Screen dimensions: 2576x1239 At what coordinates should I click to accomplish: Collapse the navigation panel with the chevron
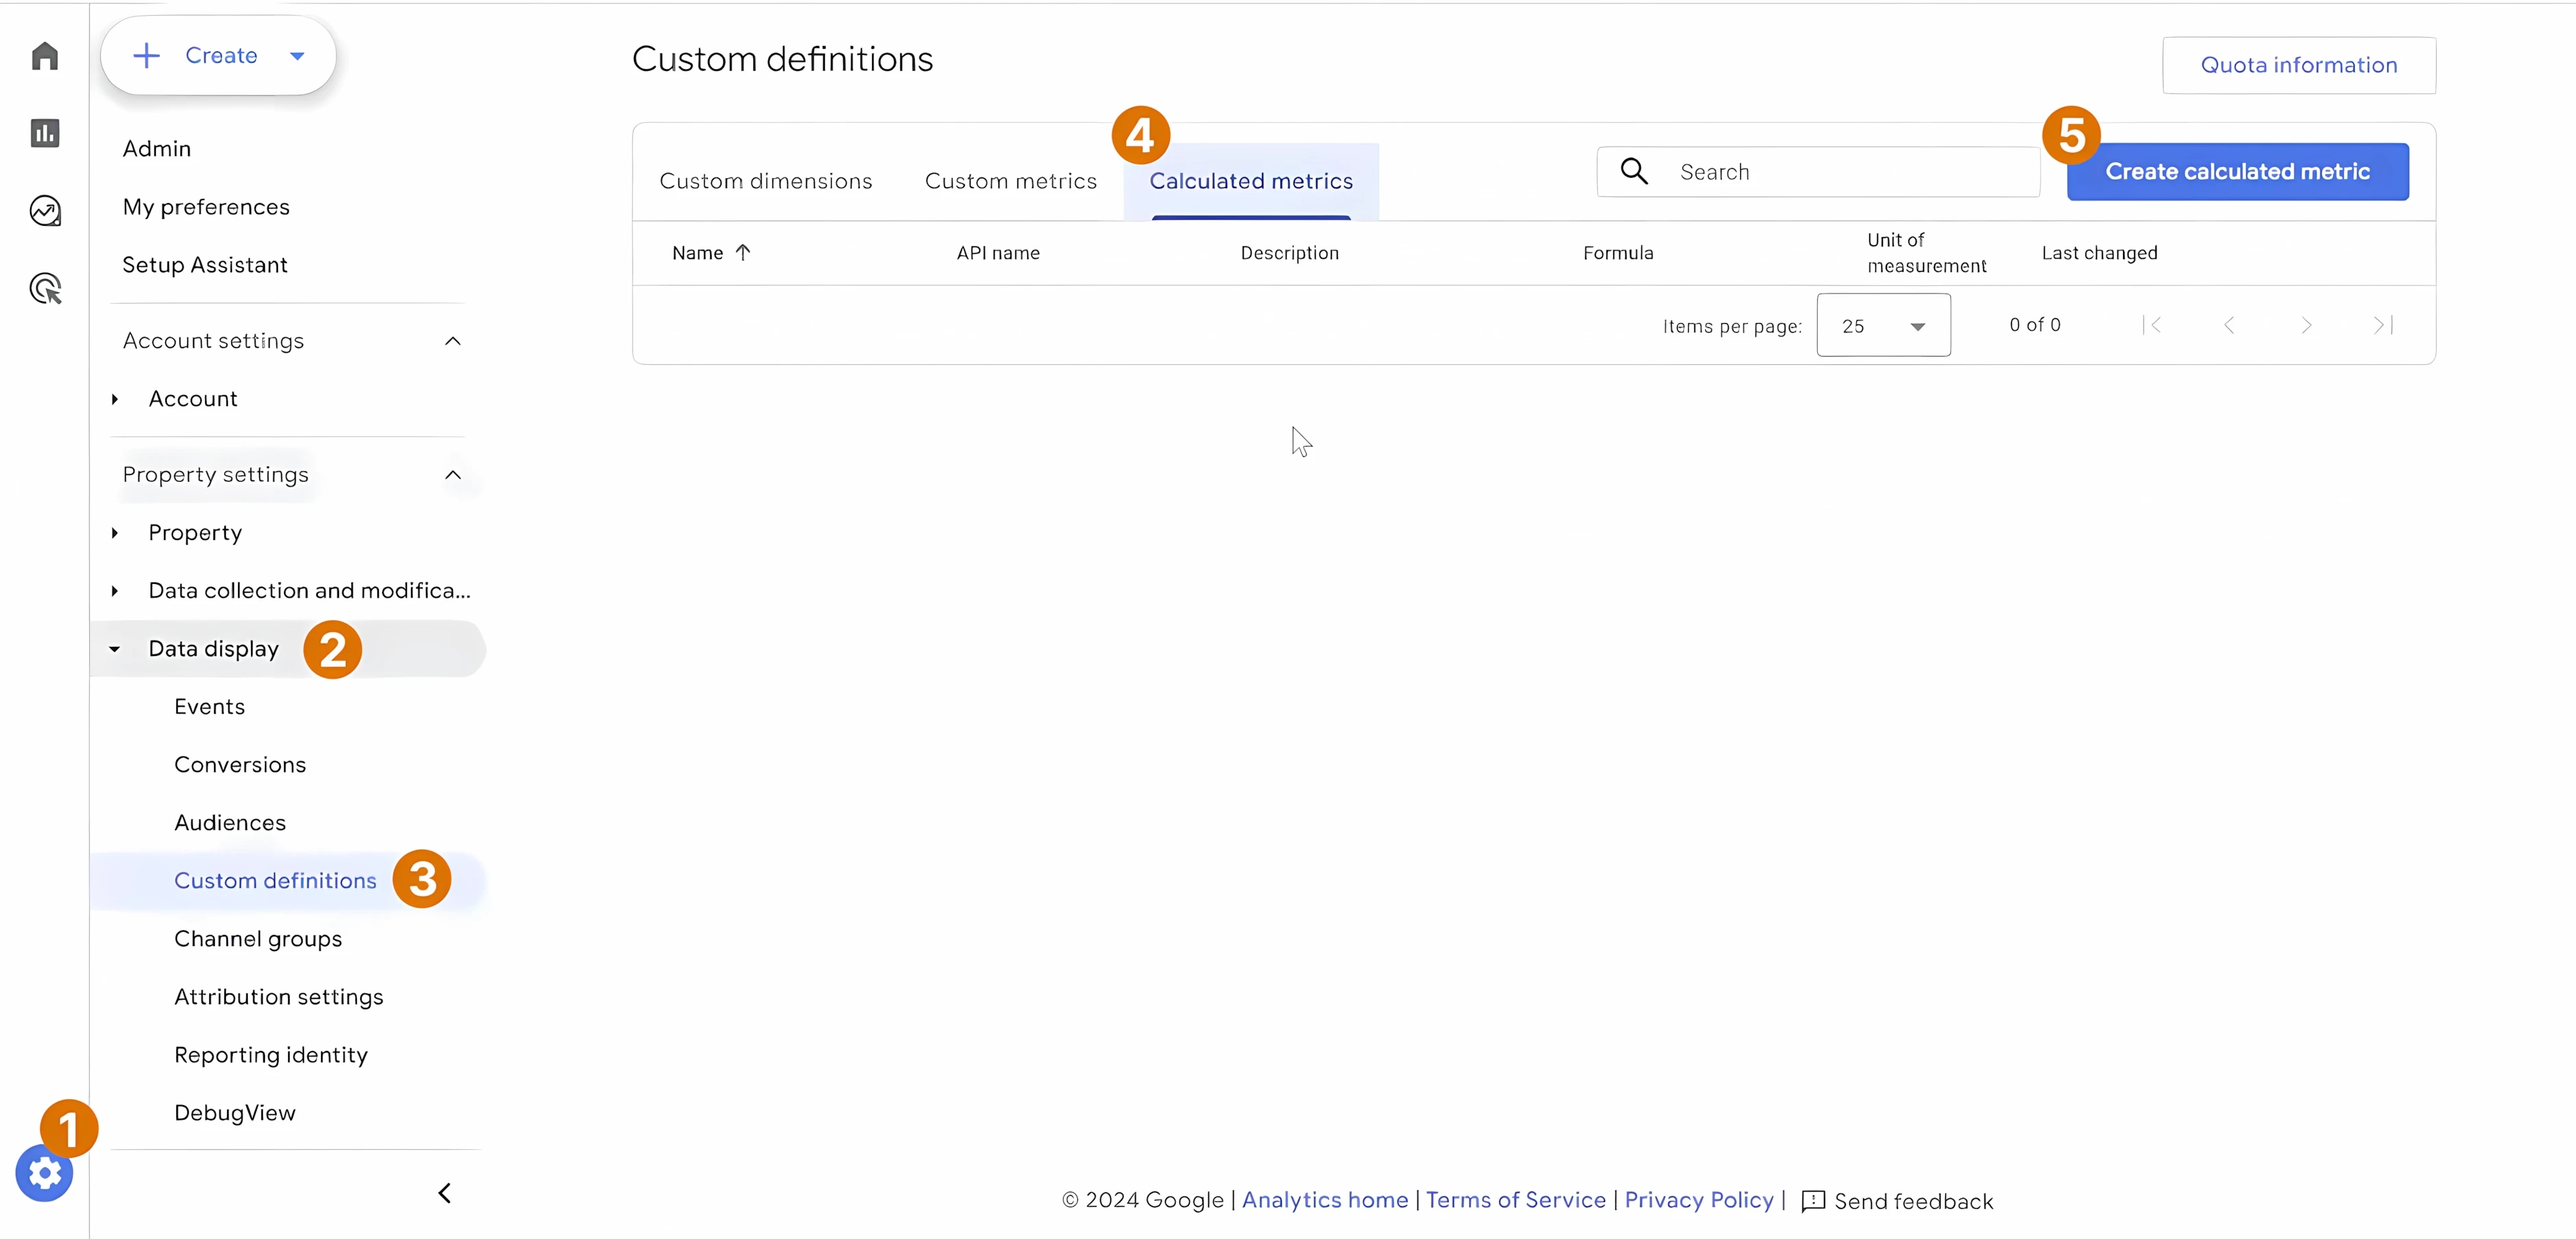pos(444,1192)
